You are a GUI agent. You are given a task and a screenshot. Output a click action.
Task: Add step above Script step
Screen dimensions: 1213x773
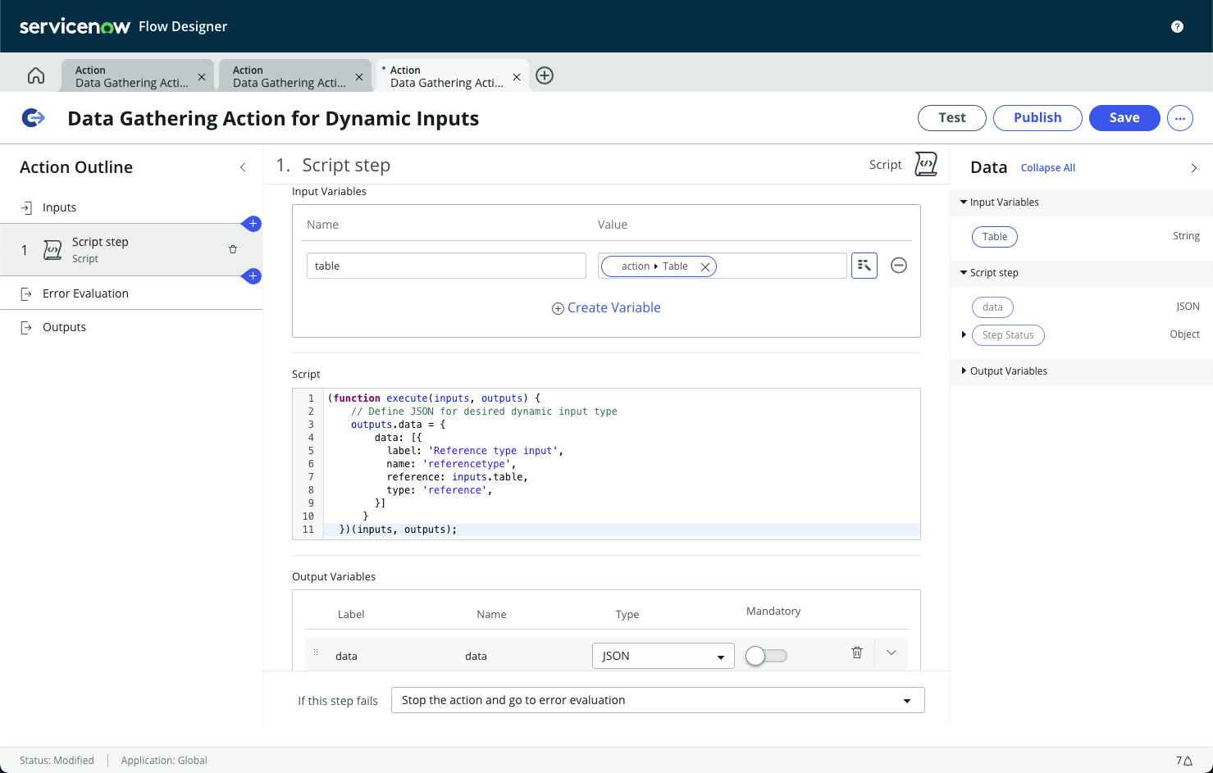click(x=253, y=224)
